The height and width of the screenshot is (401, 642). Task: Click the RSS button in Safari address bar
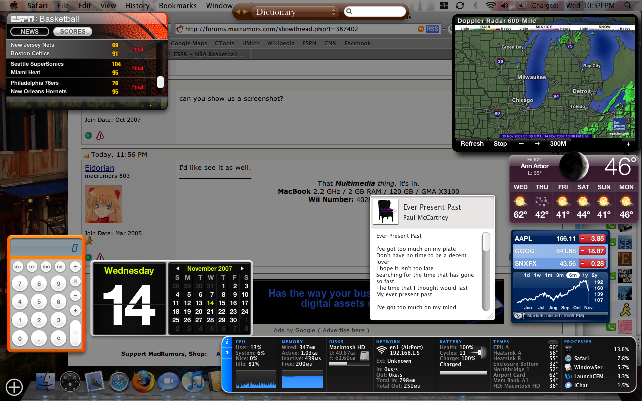click(432, 29)
